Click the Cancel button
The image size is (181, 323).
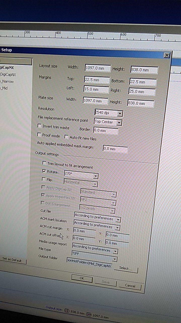click(130, 286)
